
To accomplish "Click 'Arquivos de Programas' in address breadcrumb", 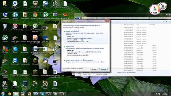I will pos(114,18).
